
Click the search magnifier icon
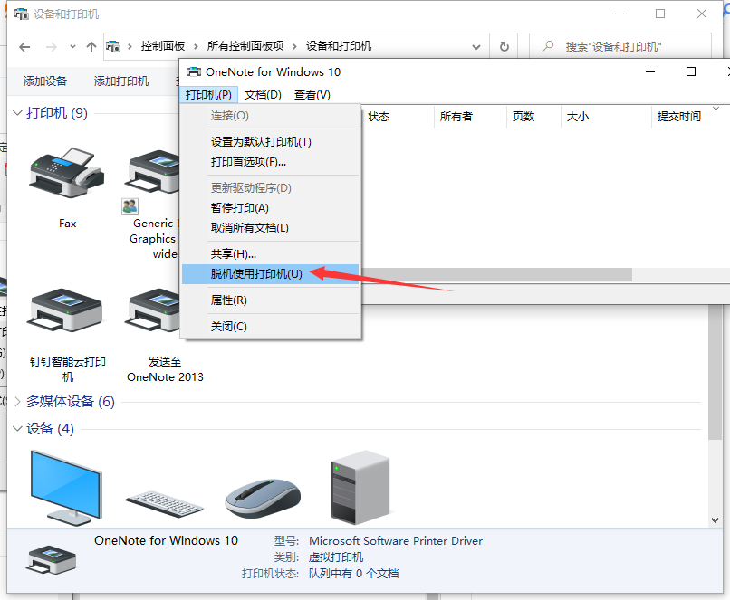[549, 46]
